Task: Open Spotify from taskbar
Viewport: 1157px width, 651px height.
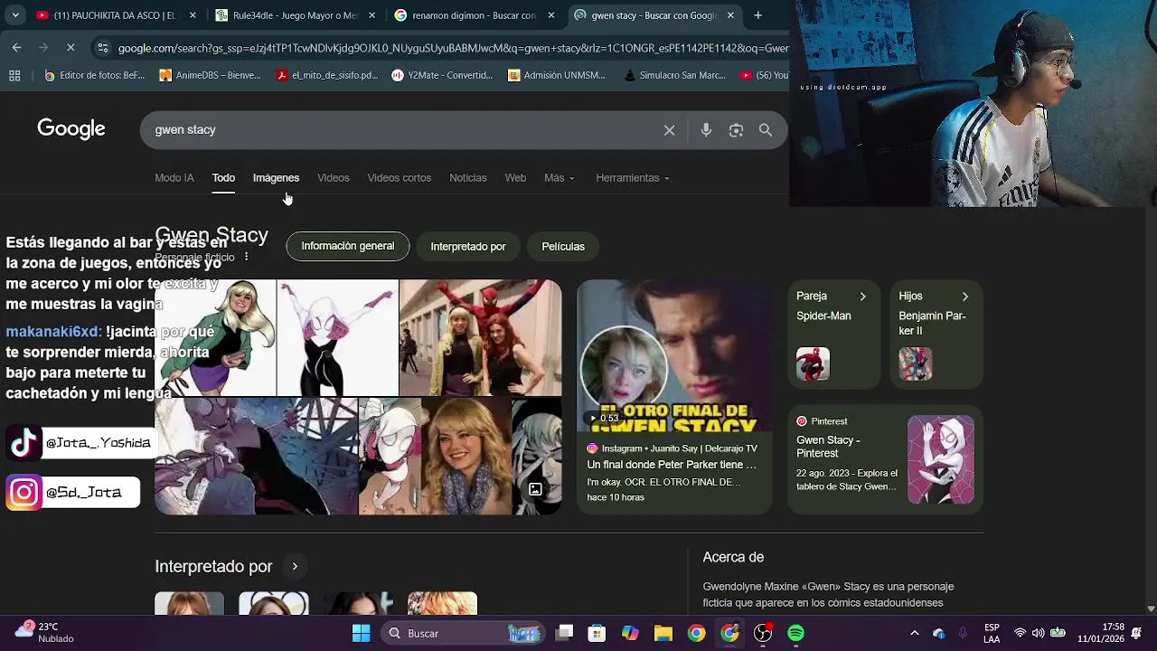Action: click(795, 633)
